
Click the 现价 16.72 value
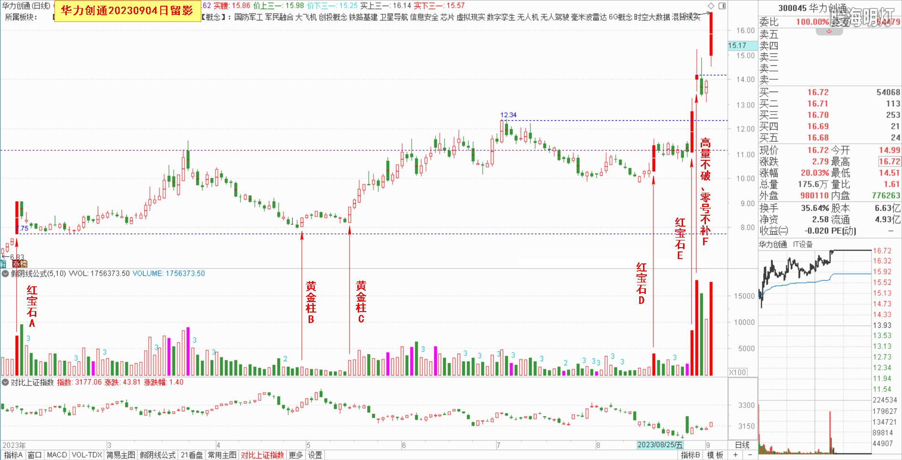tap(818, 150)
